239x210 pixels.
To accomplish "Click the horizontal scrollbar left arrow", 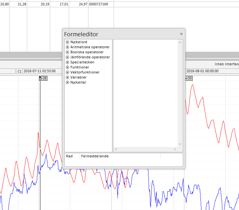I will tap(116, 149).
